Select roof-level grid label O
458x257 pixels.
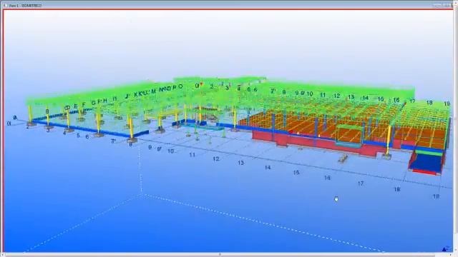pos(180,86)
